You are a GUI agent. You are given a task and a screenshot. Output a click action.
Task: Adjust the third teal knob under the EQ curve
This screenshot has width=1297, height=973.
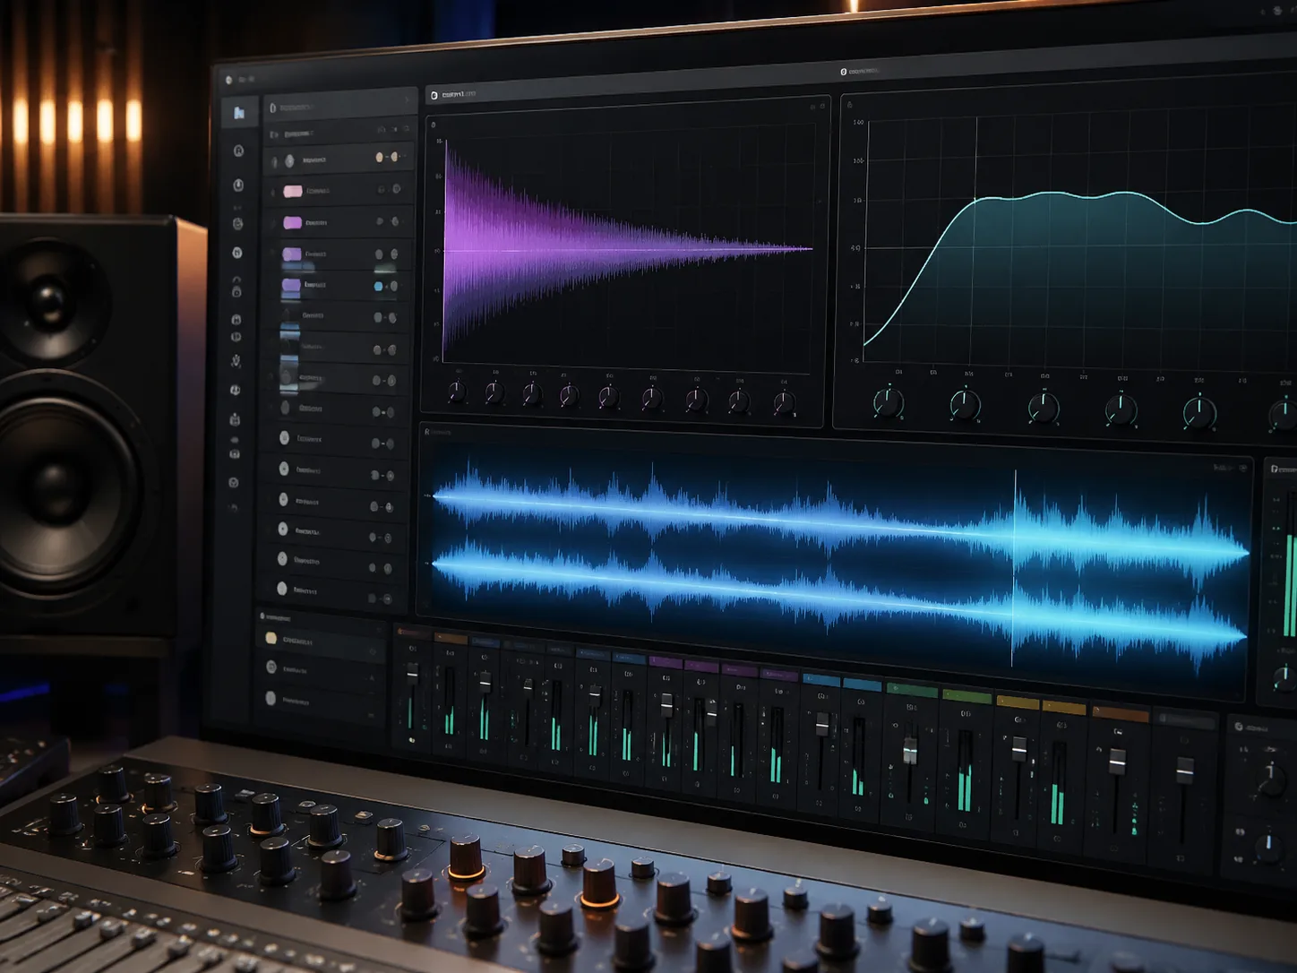pyautogui.click(x=1043, y=409)
